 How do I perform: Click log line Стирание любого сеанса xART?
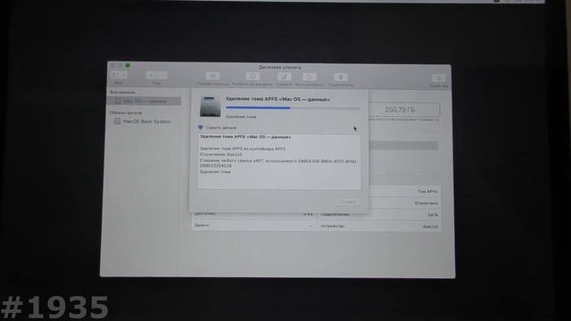278,163
